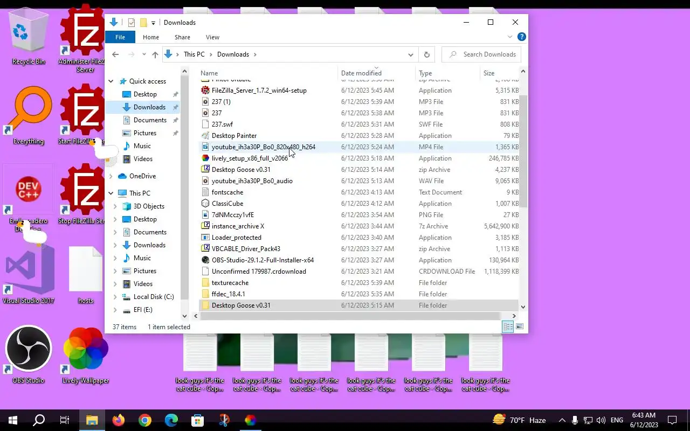This screenshot has height=431, width=690.
Task: Expand the EFI (E:) tree node
Action: point(115,310)
